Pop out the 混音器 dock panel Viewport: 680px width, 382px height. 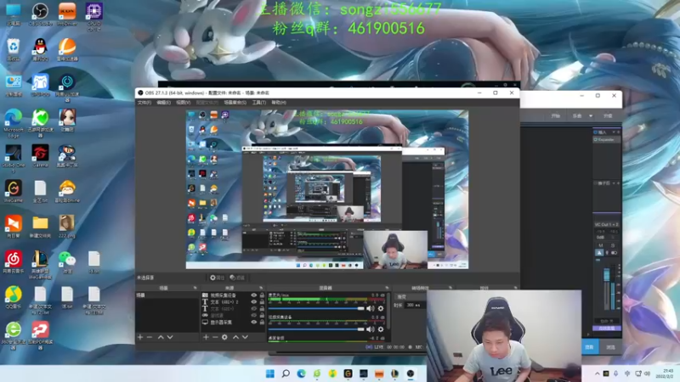point(387,288)
